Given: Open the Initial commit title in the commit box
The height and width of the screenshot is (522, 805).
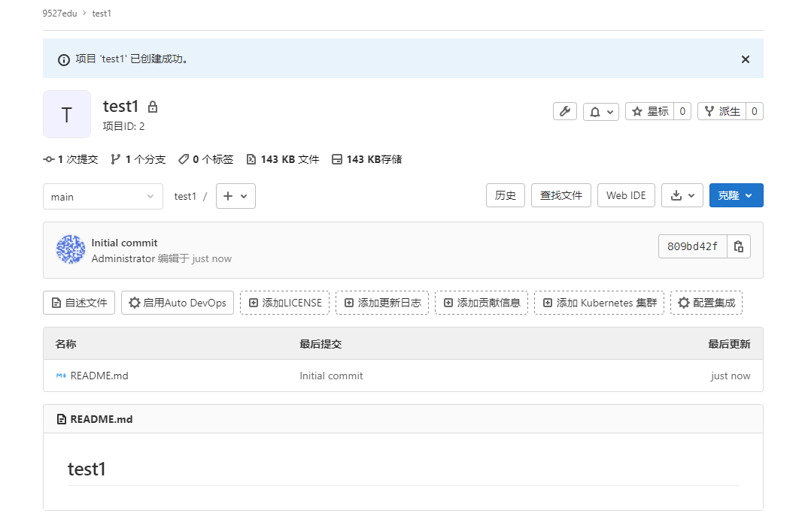Looking at the screenshot, I should [x=124, y=243].
